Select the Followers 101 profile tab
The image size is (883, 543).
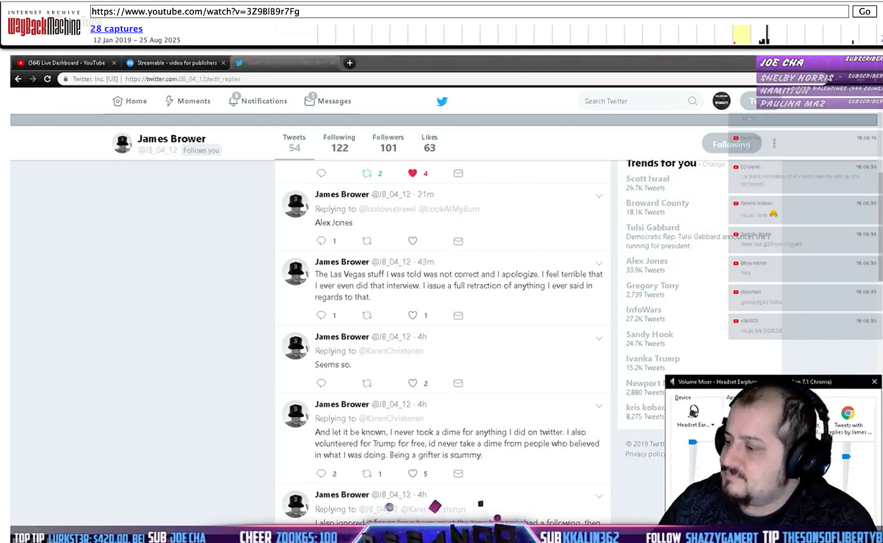388,143
